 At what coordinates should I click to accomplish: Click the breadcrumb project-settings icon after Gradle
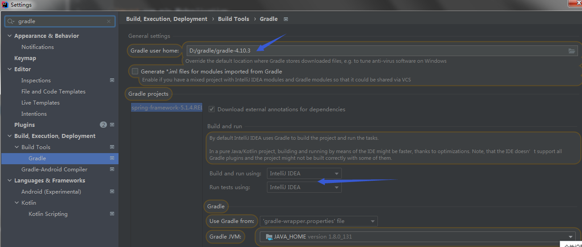click(286, 19)
